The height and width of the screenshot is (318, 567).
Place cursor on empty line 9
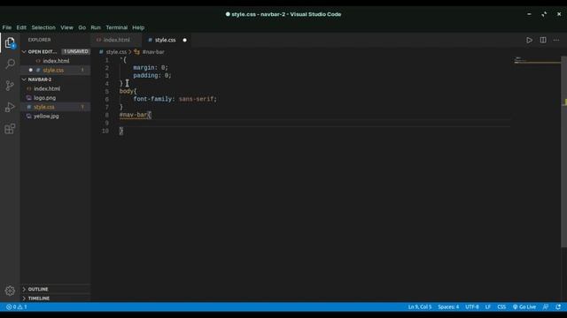(315, 123)
